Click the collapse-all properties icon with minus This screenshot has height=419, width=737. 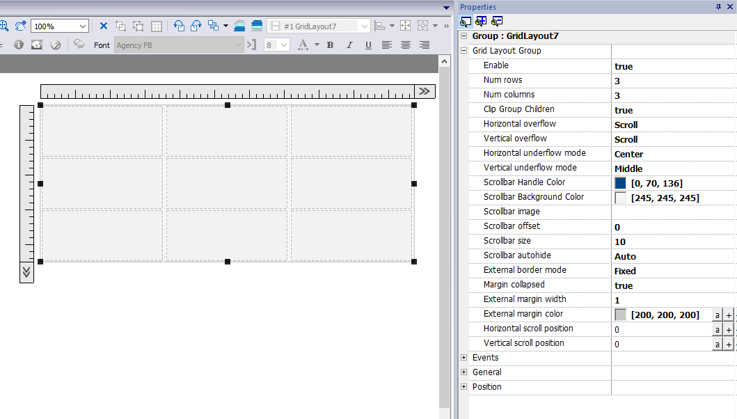click(x=497, y=21)
